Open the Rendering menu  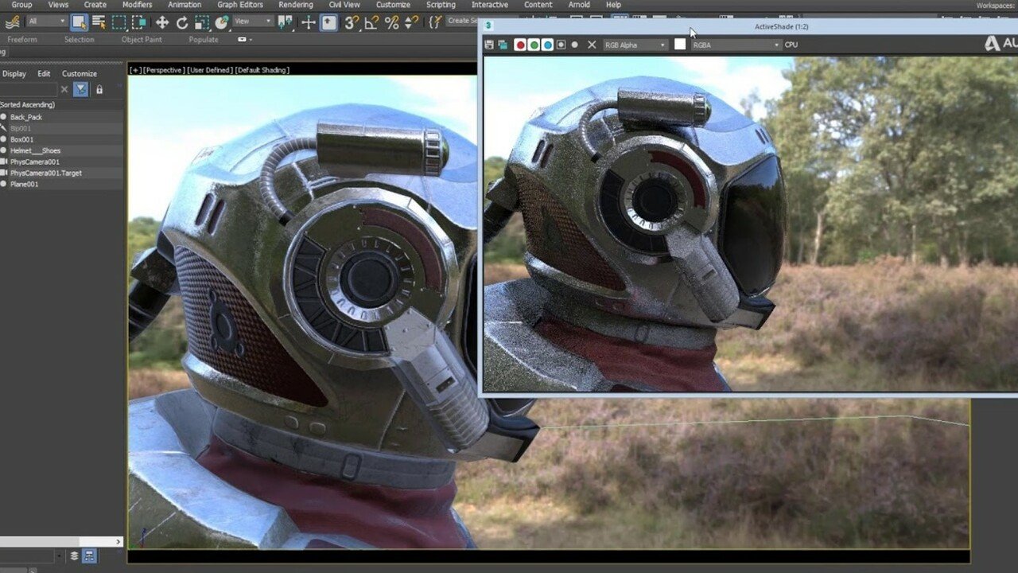pyautogui.click(x=295, y=5)
